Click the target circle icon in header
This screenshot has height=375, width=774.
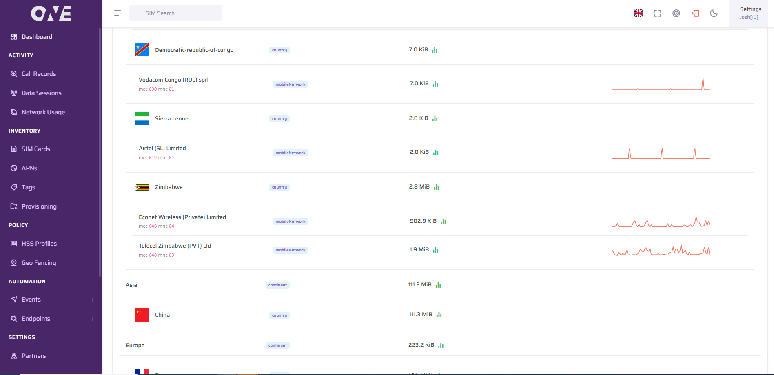coord(676,13)
